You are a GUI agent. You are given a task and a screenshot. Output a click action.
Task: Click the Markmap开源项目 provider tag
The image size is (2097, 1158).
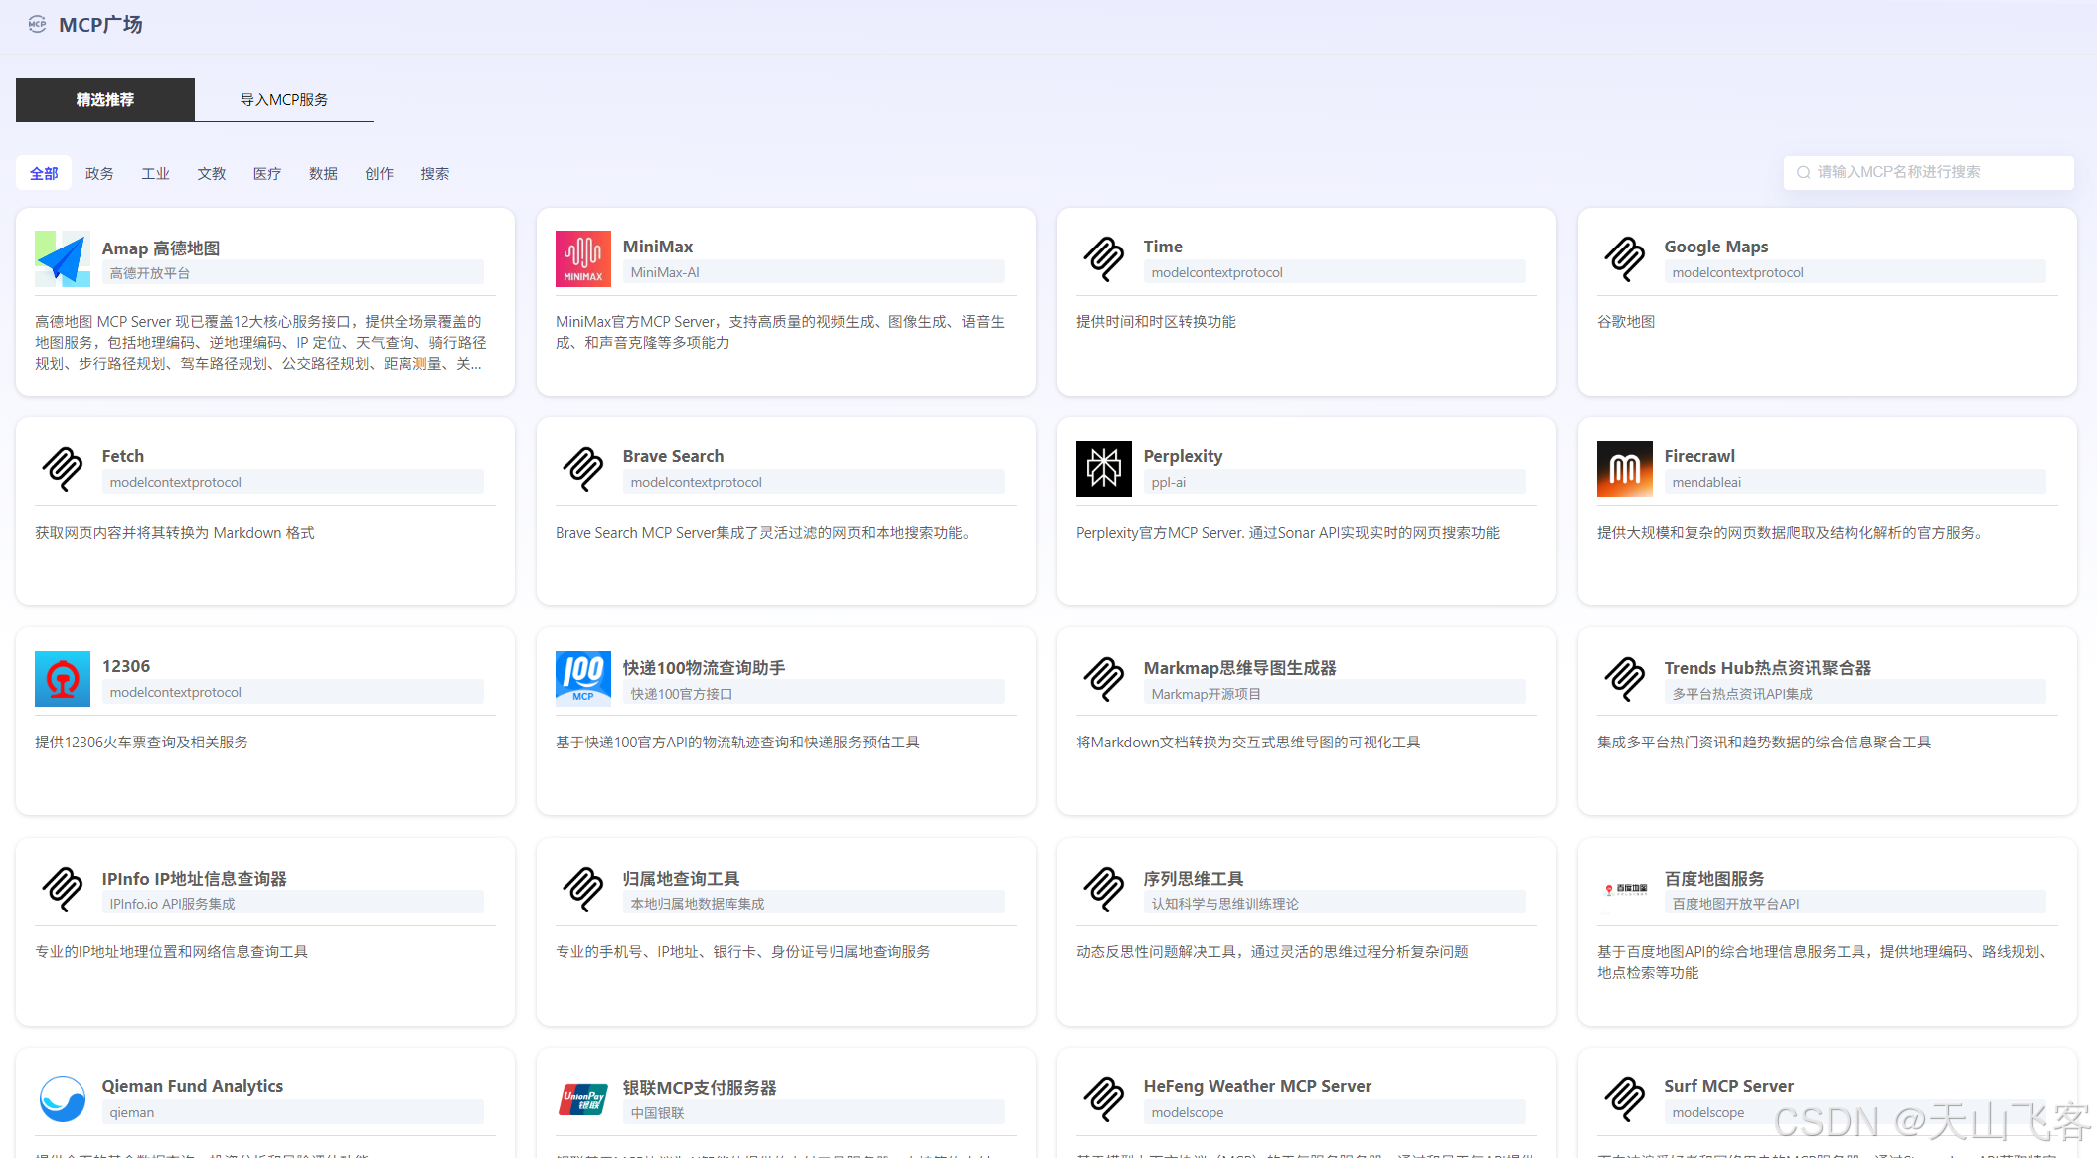pos(1335,694)
